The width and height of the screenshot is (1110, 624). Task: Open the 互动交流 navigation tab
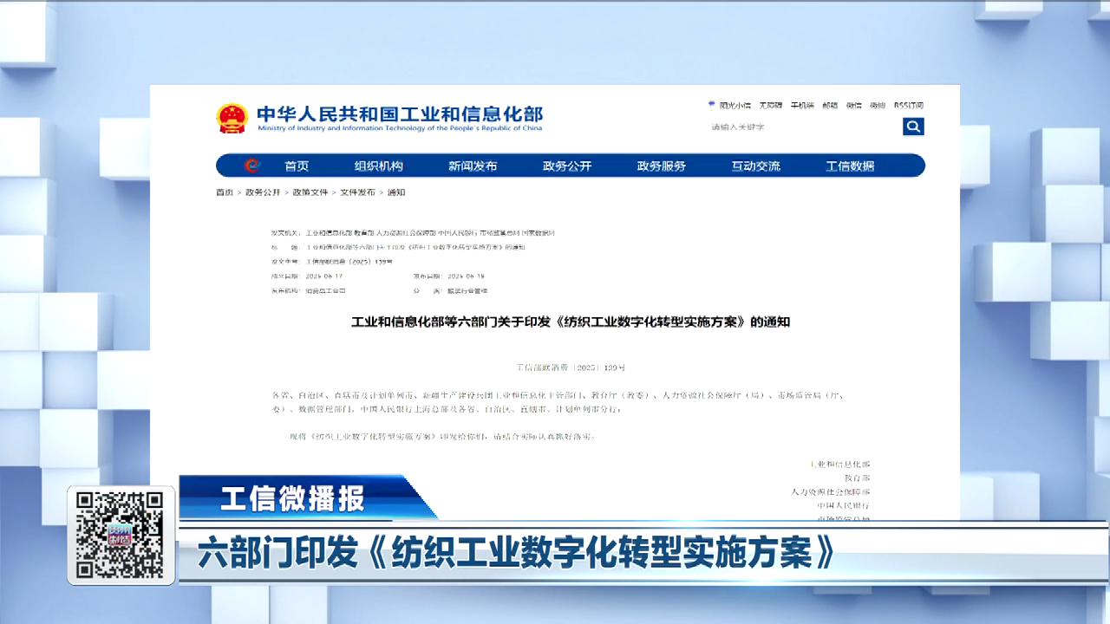[x=755, y=166]
